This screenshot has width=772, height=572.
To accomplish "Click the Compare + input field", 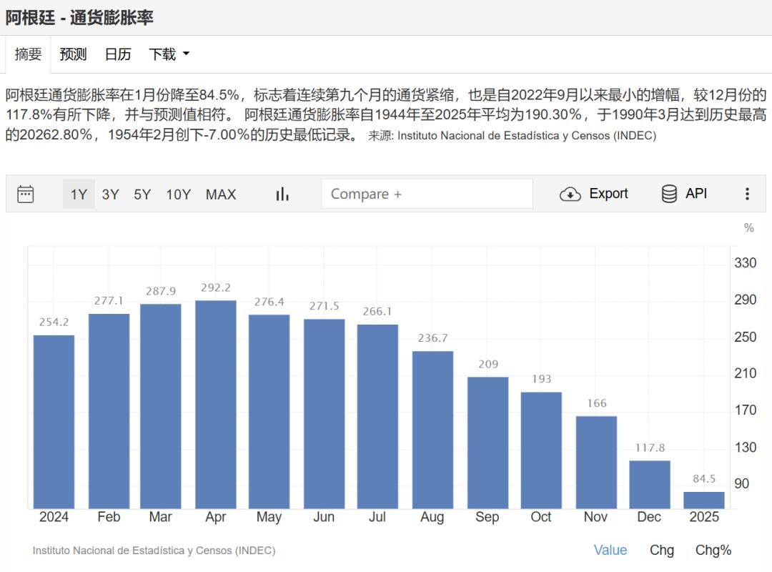I will tap(427, 194).
